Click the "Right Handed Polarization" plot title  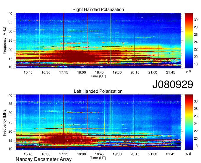(x=98, y=9)
